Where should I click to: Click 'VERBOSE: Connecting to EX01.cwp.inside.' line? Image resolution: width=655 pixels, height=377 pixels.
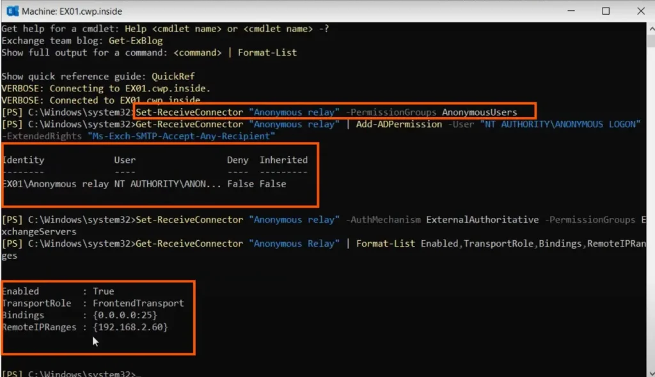[106, 89]
